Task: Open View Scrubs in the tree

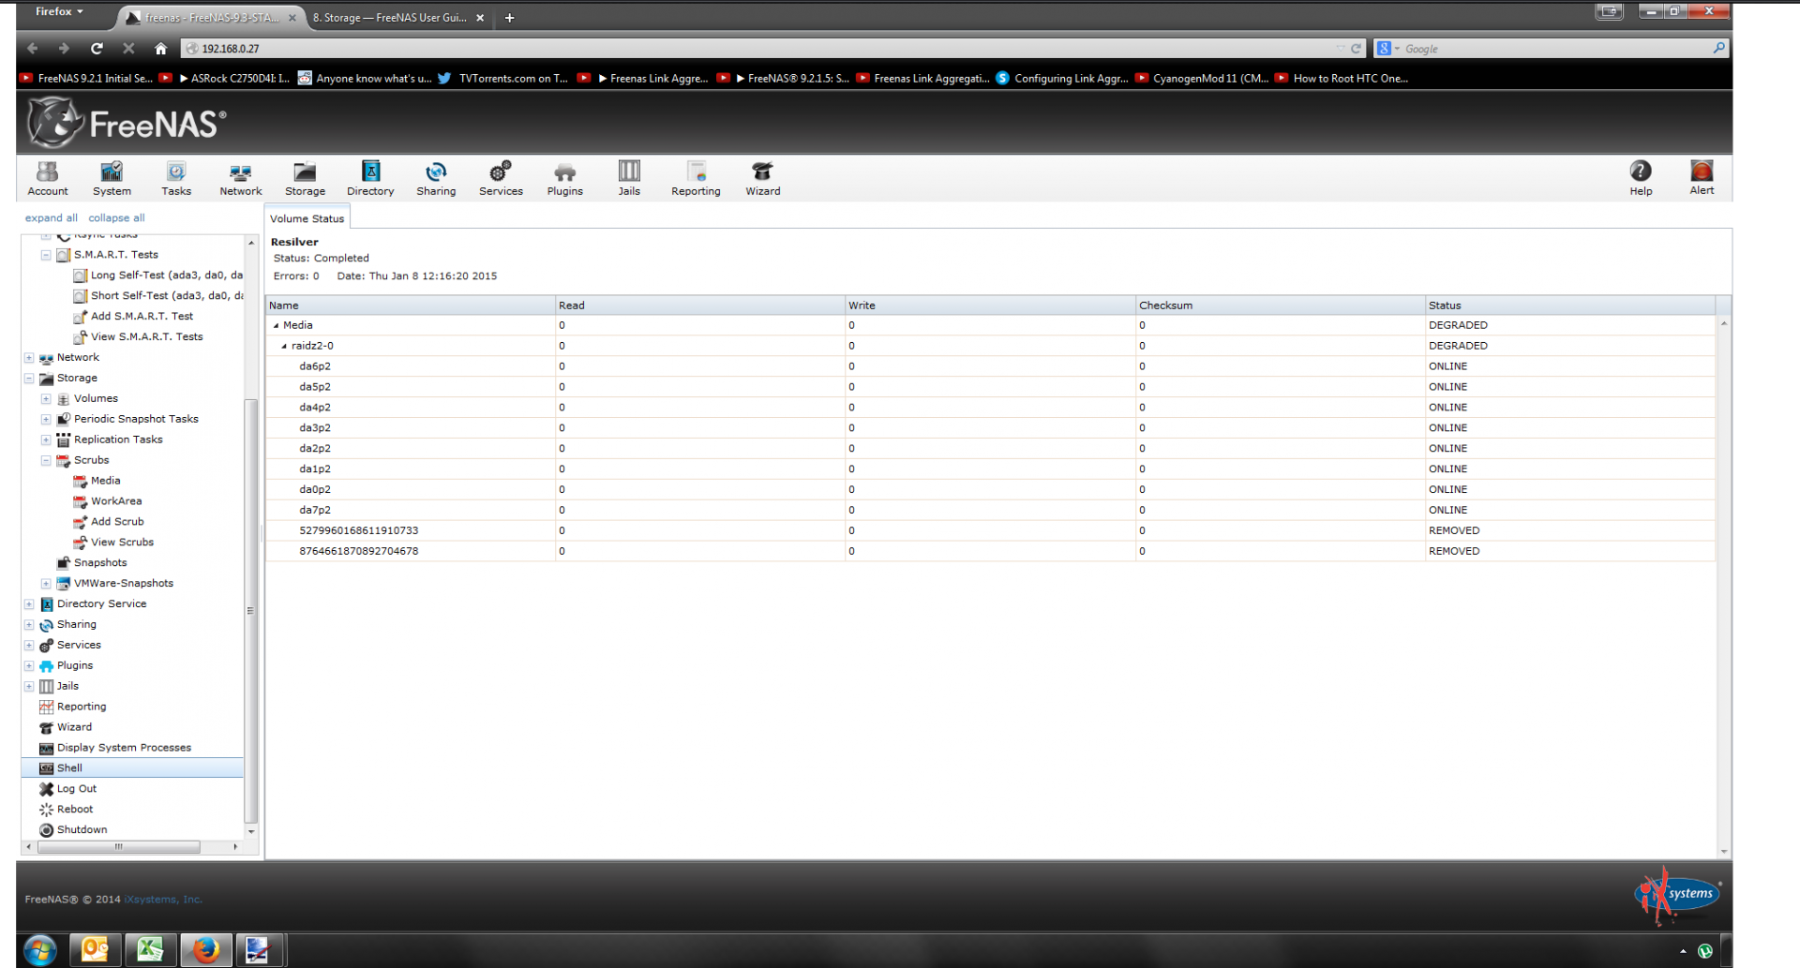Action: (122, 543)
